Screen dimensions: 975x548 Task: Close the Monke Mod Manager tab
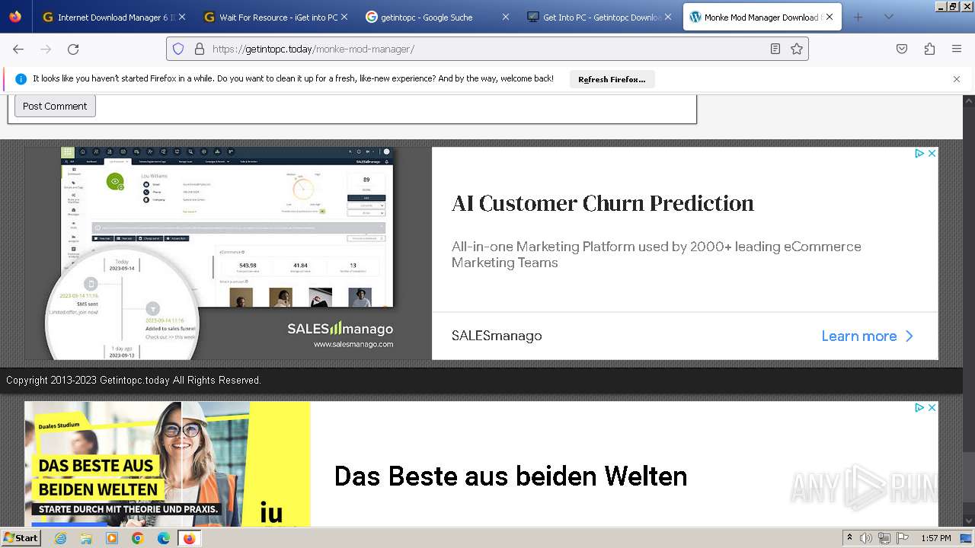tap(830, 17)
